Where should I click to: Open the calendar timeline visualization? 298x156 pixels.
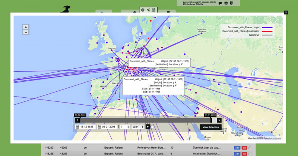[x=153, y=10]
